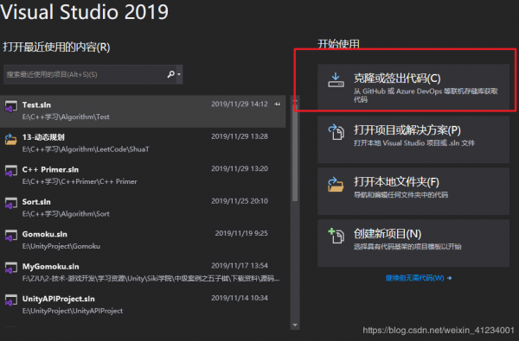
Task: Click the Gomoku.sln solution icon
Action: click(x=11, y=236)
